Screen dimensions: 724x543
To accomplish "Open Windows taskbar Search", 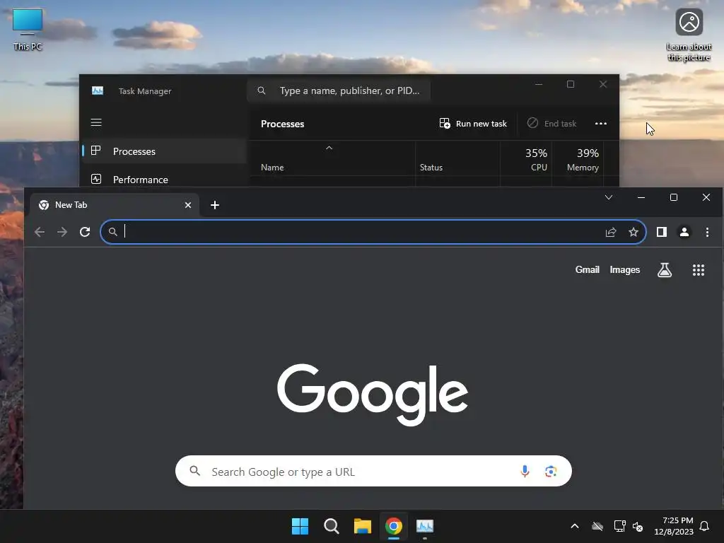I will (331, 526).
